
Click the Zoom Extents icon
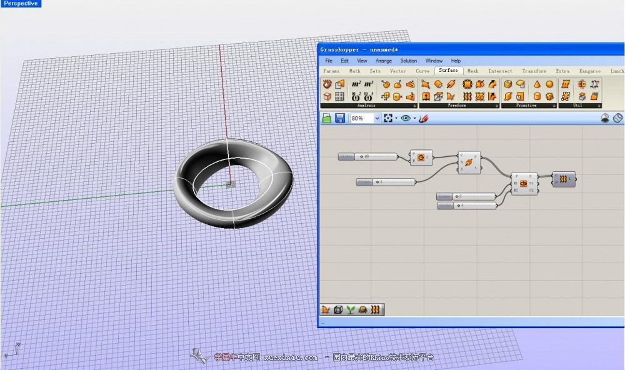coord(388,118)
